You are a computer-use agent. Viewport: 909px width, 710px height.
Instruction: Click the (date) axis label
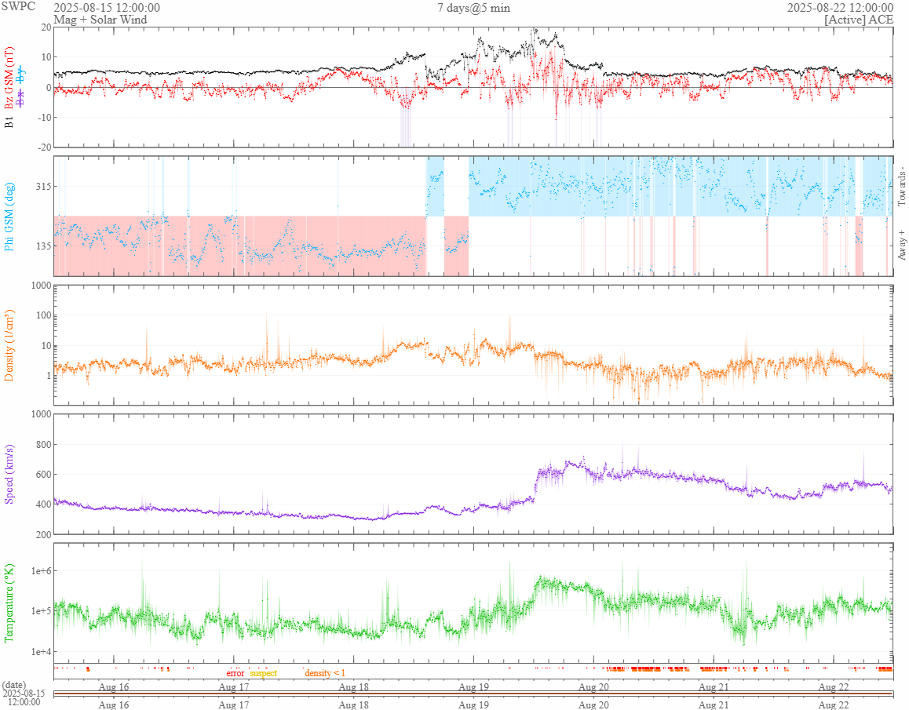click(x=13, y=685)
